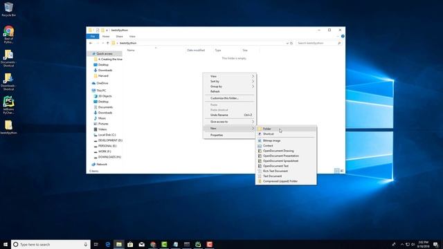
Task: Open the View submenu in context menu
Action: (229, 76)
